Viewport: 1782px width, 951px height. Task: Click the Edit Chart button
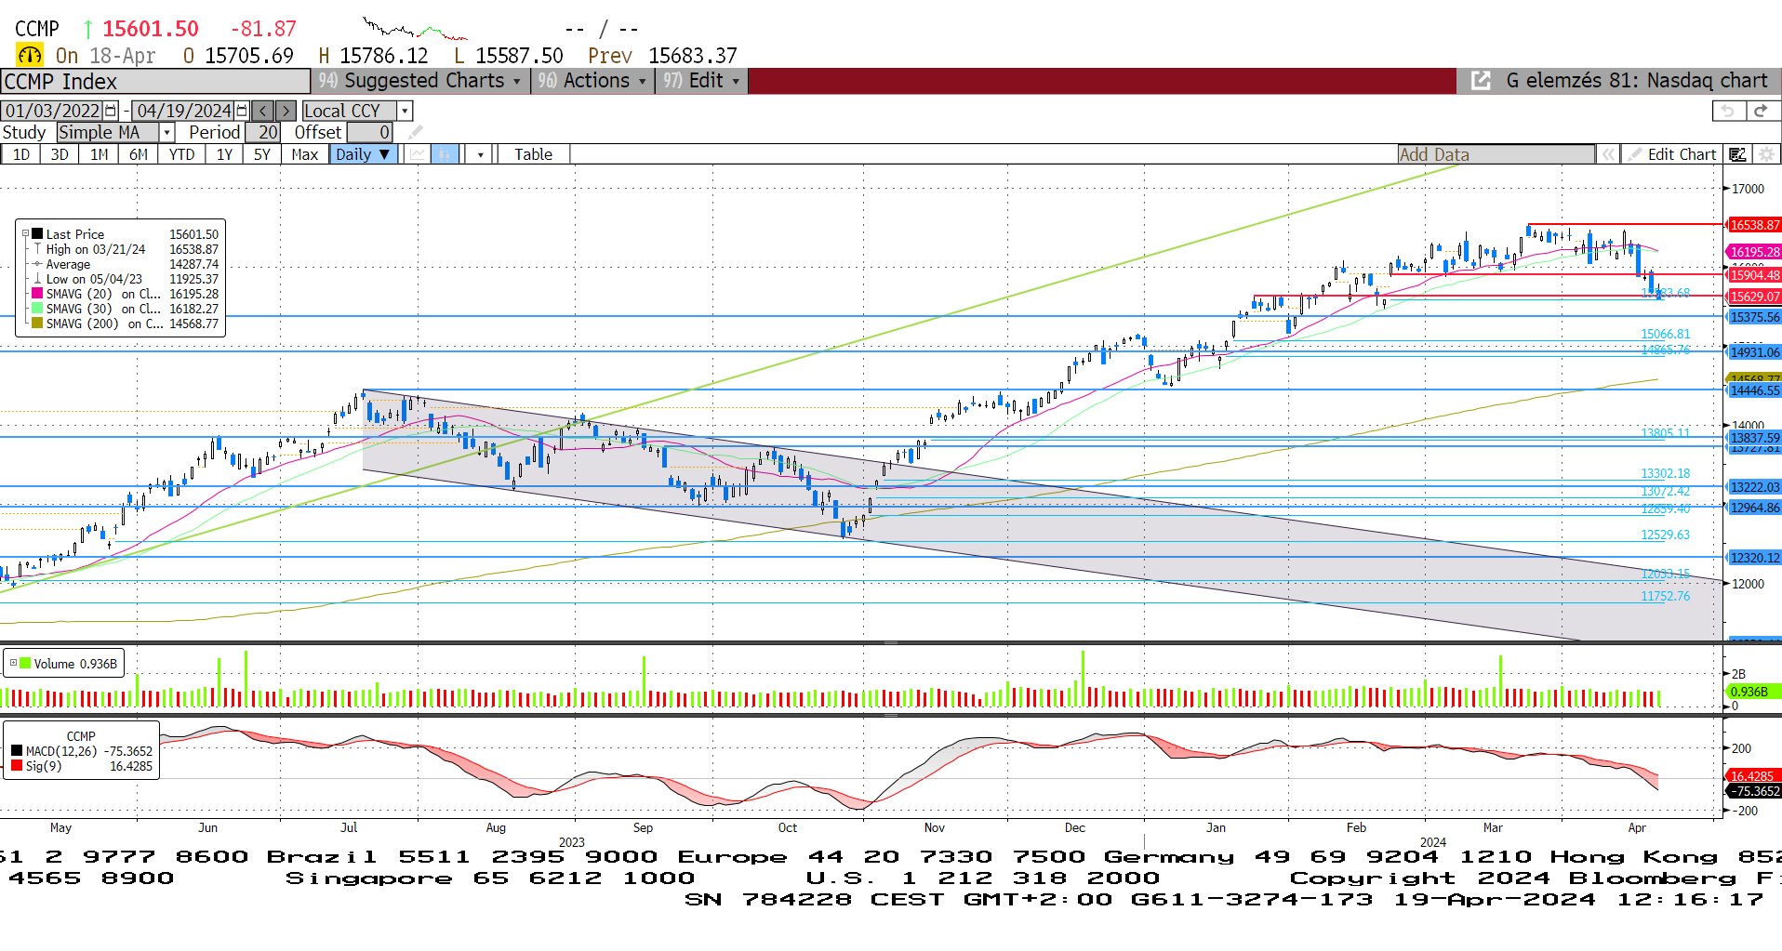pyautogui.click(x=1672, y=154)
